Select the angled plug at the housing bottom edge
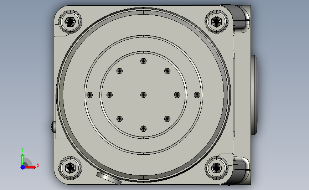The height and width of the screenshot is (190, 309). click(109, 179)
